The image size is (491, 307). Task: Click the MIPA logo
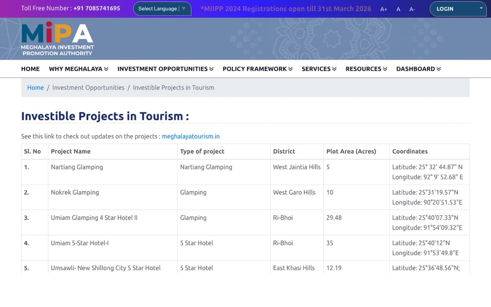click(x=57, y=40)
